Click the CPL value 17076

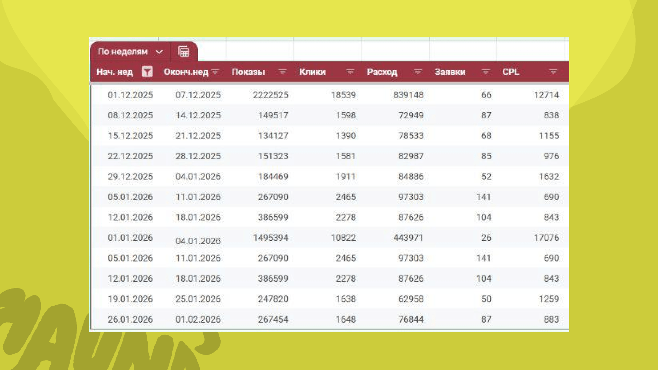(546, 238)
